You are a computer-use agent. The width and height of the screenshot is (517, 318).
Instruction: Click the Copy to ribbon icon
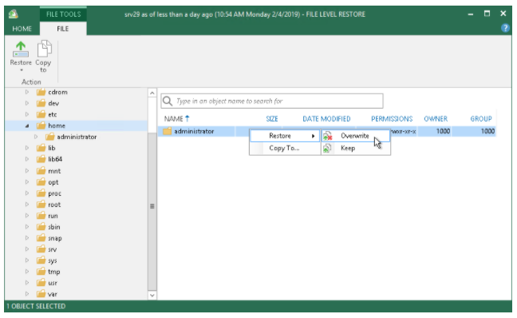coord(44,49)
